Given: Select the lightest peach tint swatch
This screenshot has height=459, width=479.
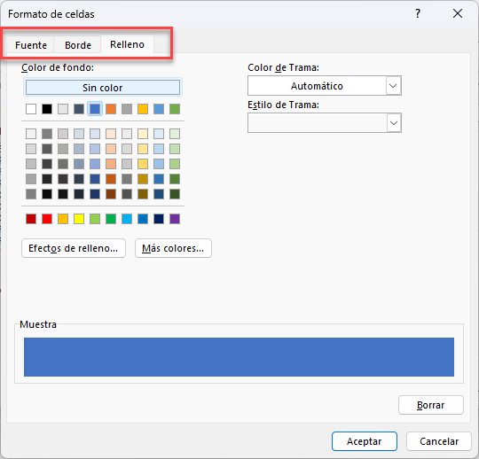Looking at the screenshot, I should coord(111,134).
